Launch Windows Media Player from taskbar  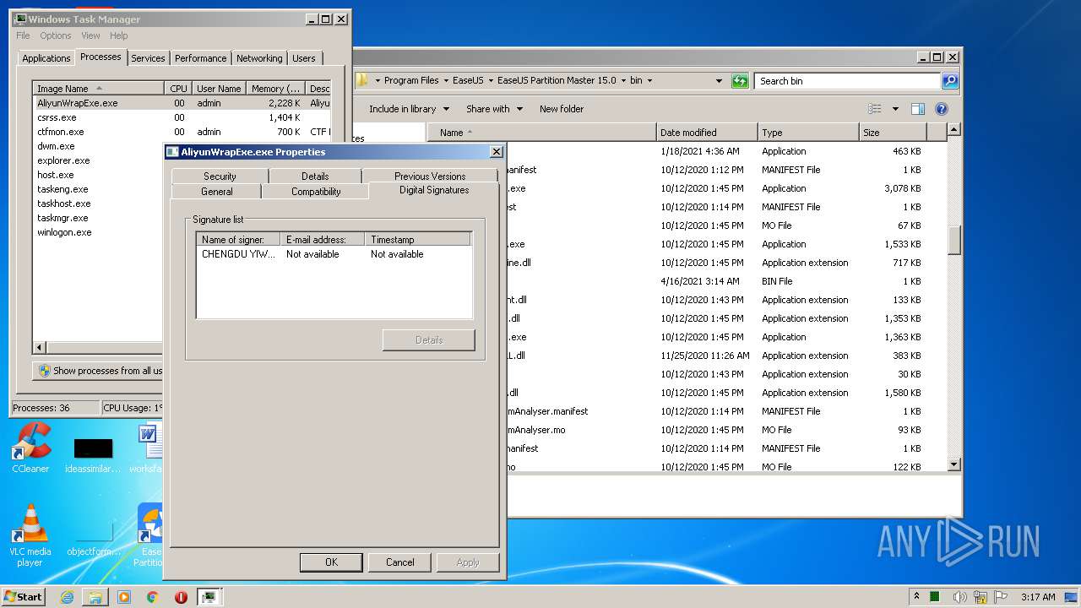pyautogui.click(x=124, y=597)
